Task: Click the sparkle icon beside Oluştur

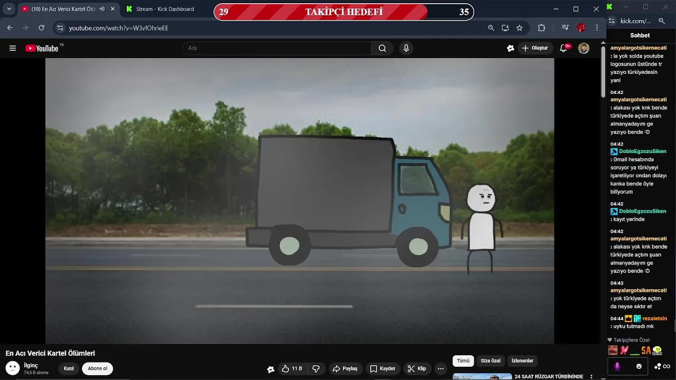Action: point(510,48)
